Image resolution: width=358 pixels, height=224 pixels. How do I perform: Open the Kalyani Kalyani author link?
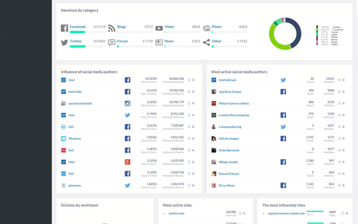point(229,174)
